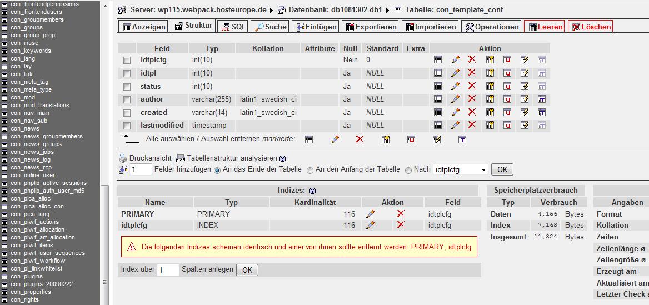This screenshot has width=649, height=305.
Task: Click the 'Felder hinzufügen' number input field
Action: [141, 169]
